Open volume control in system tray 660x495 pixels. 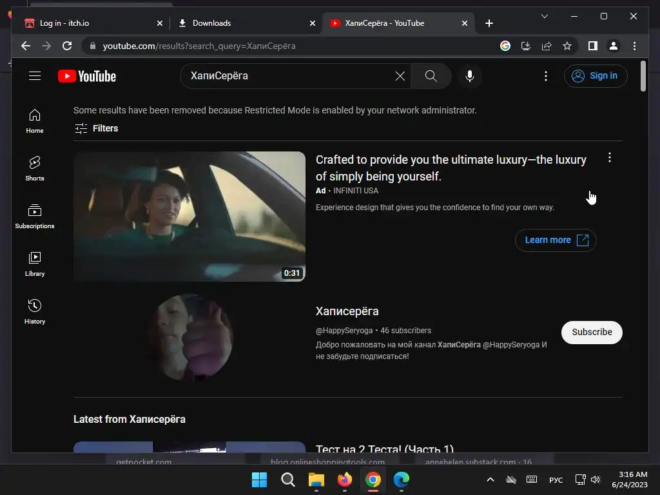(595, 480)
